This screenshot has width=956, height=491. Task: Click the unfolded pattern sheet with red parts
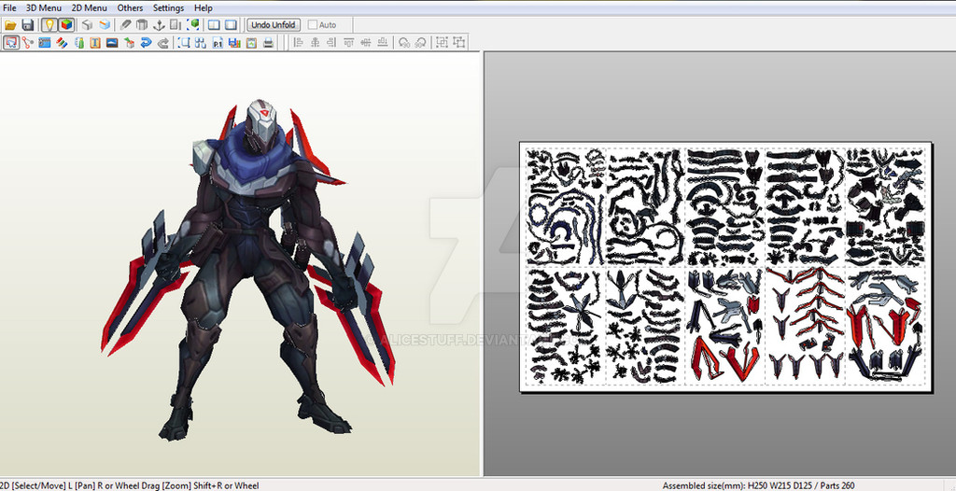click(725, 267)
